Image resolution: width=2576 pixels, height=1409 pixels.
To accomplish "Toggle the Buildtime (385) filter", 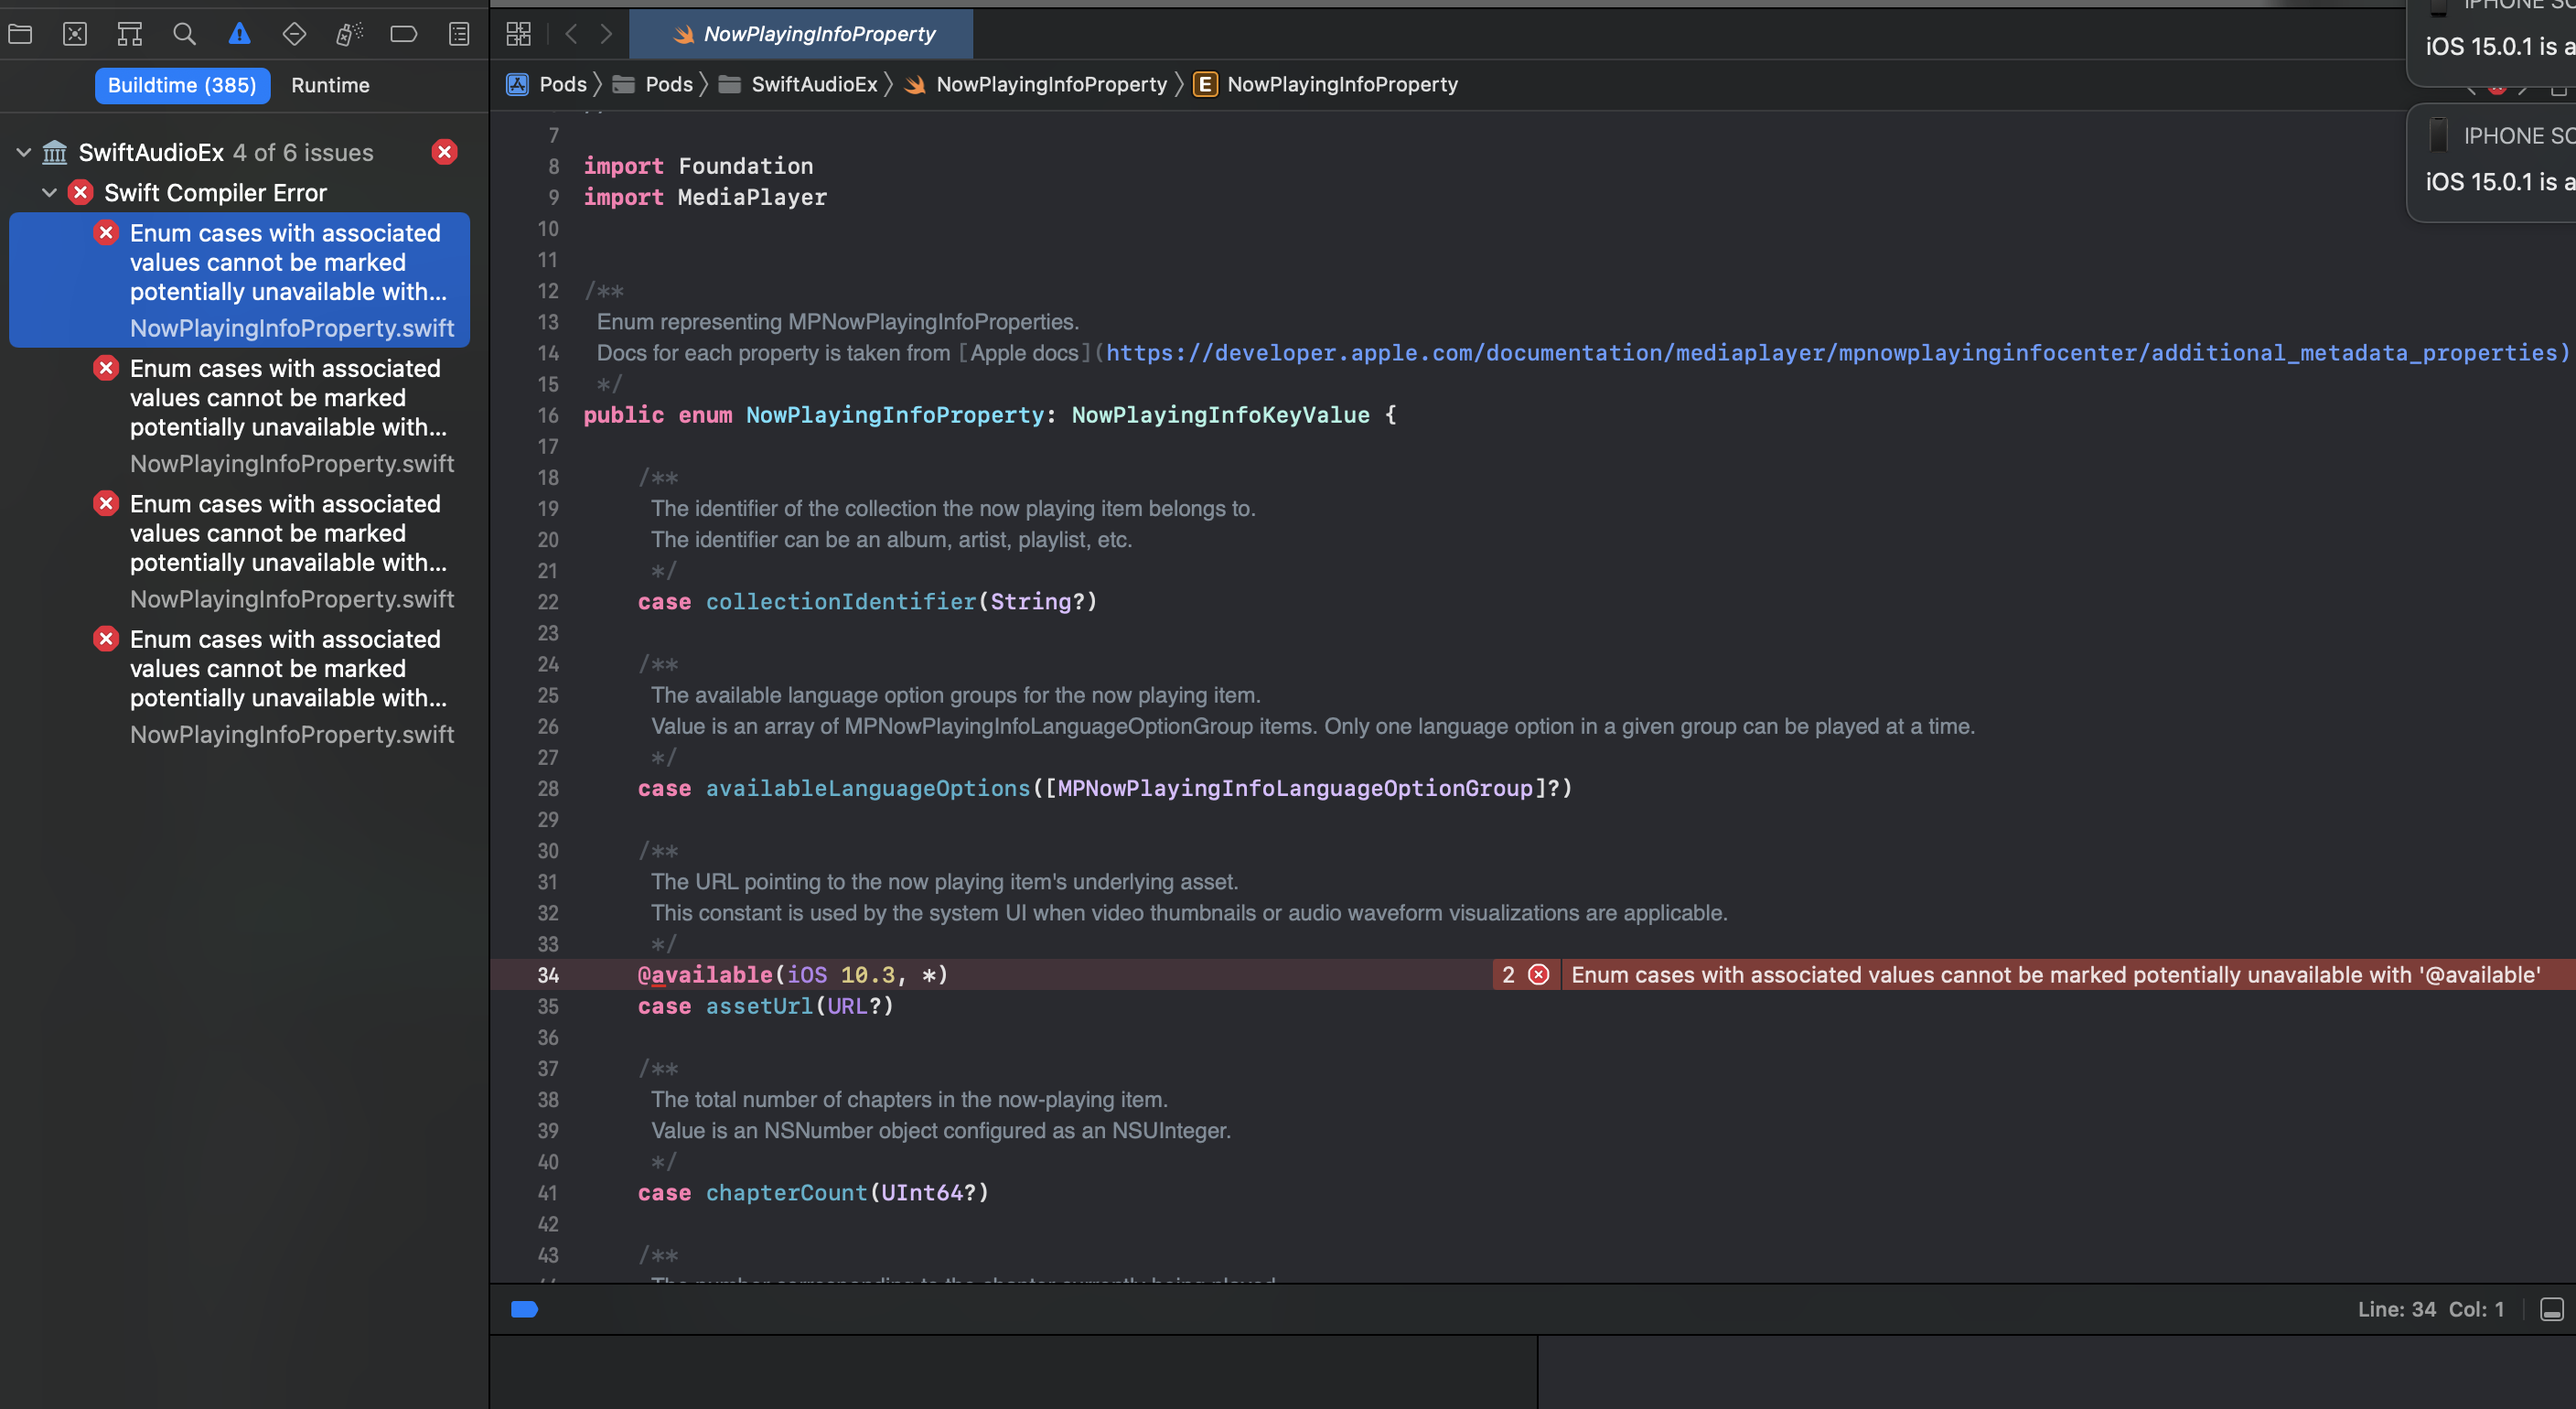I will [x=182, y=85].
